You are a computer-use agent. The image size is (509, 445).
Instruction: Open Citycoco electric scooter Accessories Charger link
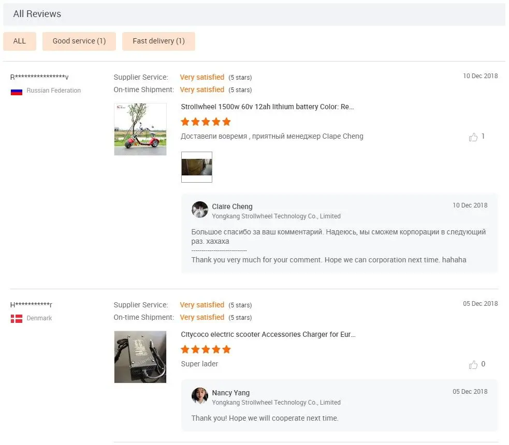point(268,335)
